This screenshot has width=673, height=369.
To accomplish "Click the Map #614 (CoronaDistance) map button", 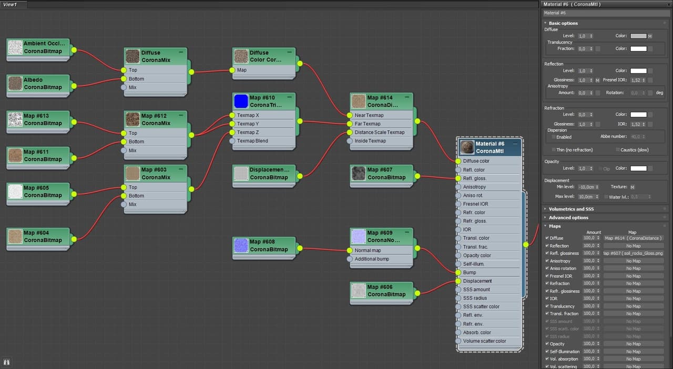I will pyautogui.click(x=634, y=238).
